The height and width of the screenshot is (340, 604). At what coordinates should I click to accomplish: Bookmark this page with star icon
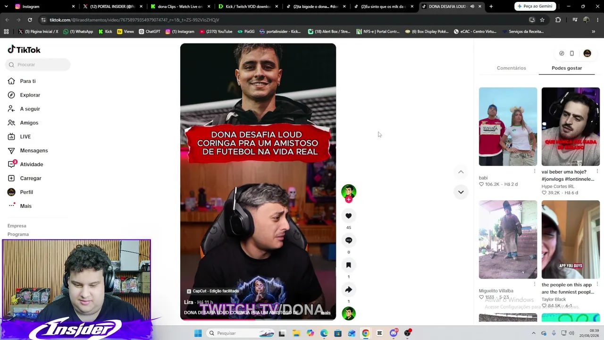[542, 20]
